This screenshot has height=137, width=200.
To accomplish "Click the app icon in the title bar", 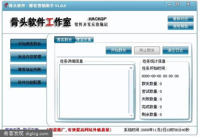I will (6, 6).
